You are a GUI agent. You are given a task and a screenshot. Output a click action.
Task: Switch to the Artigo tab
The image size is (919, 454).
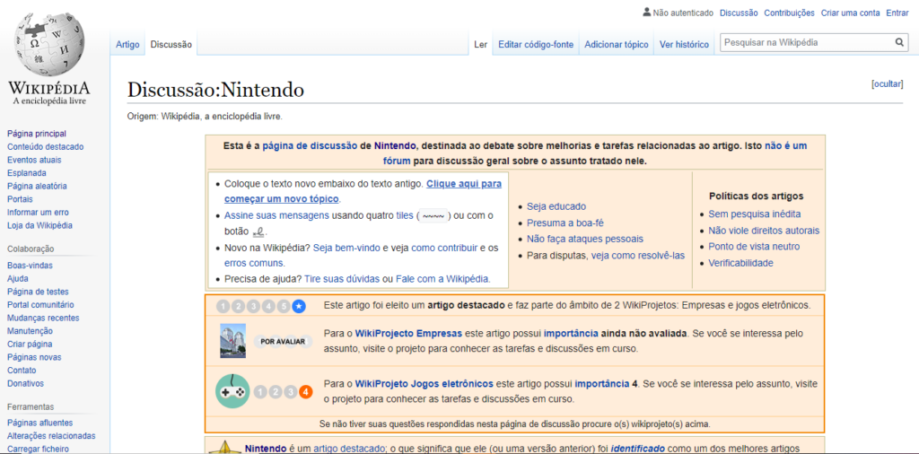pyautogui.click(x=127, y=44)
